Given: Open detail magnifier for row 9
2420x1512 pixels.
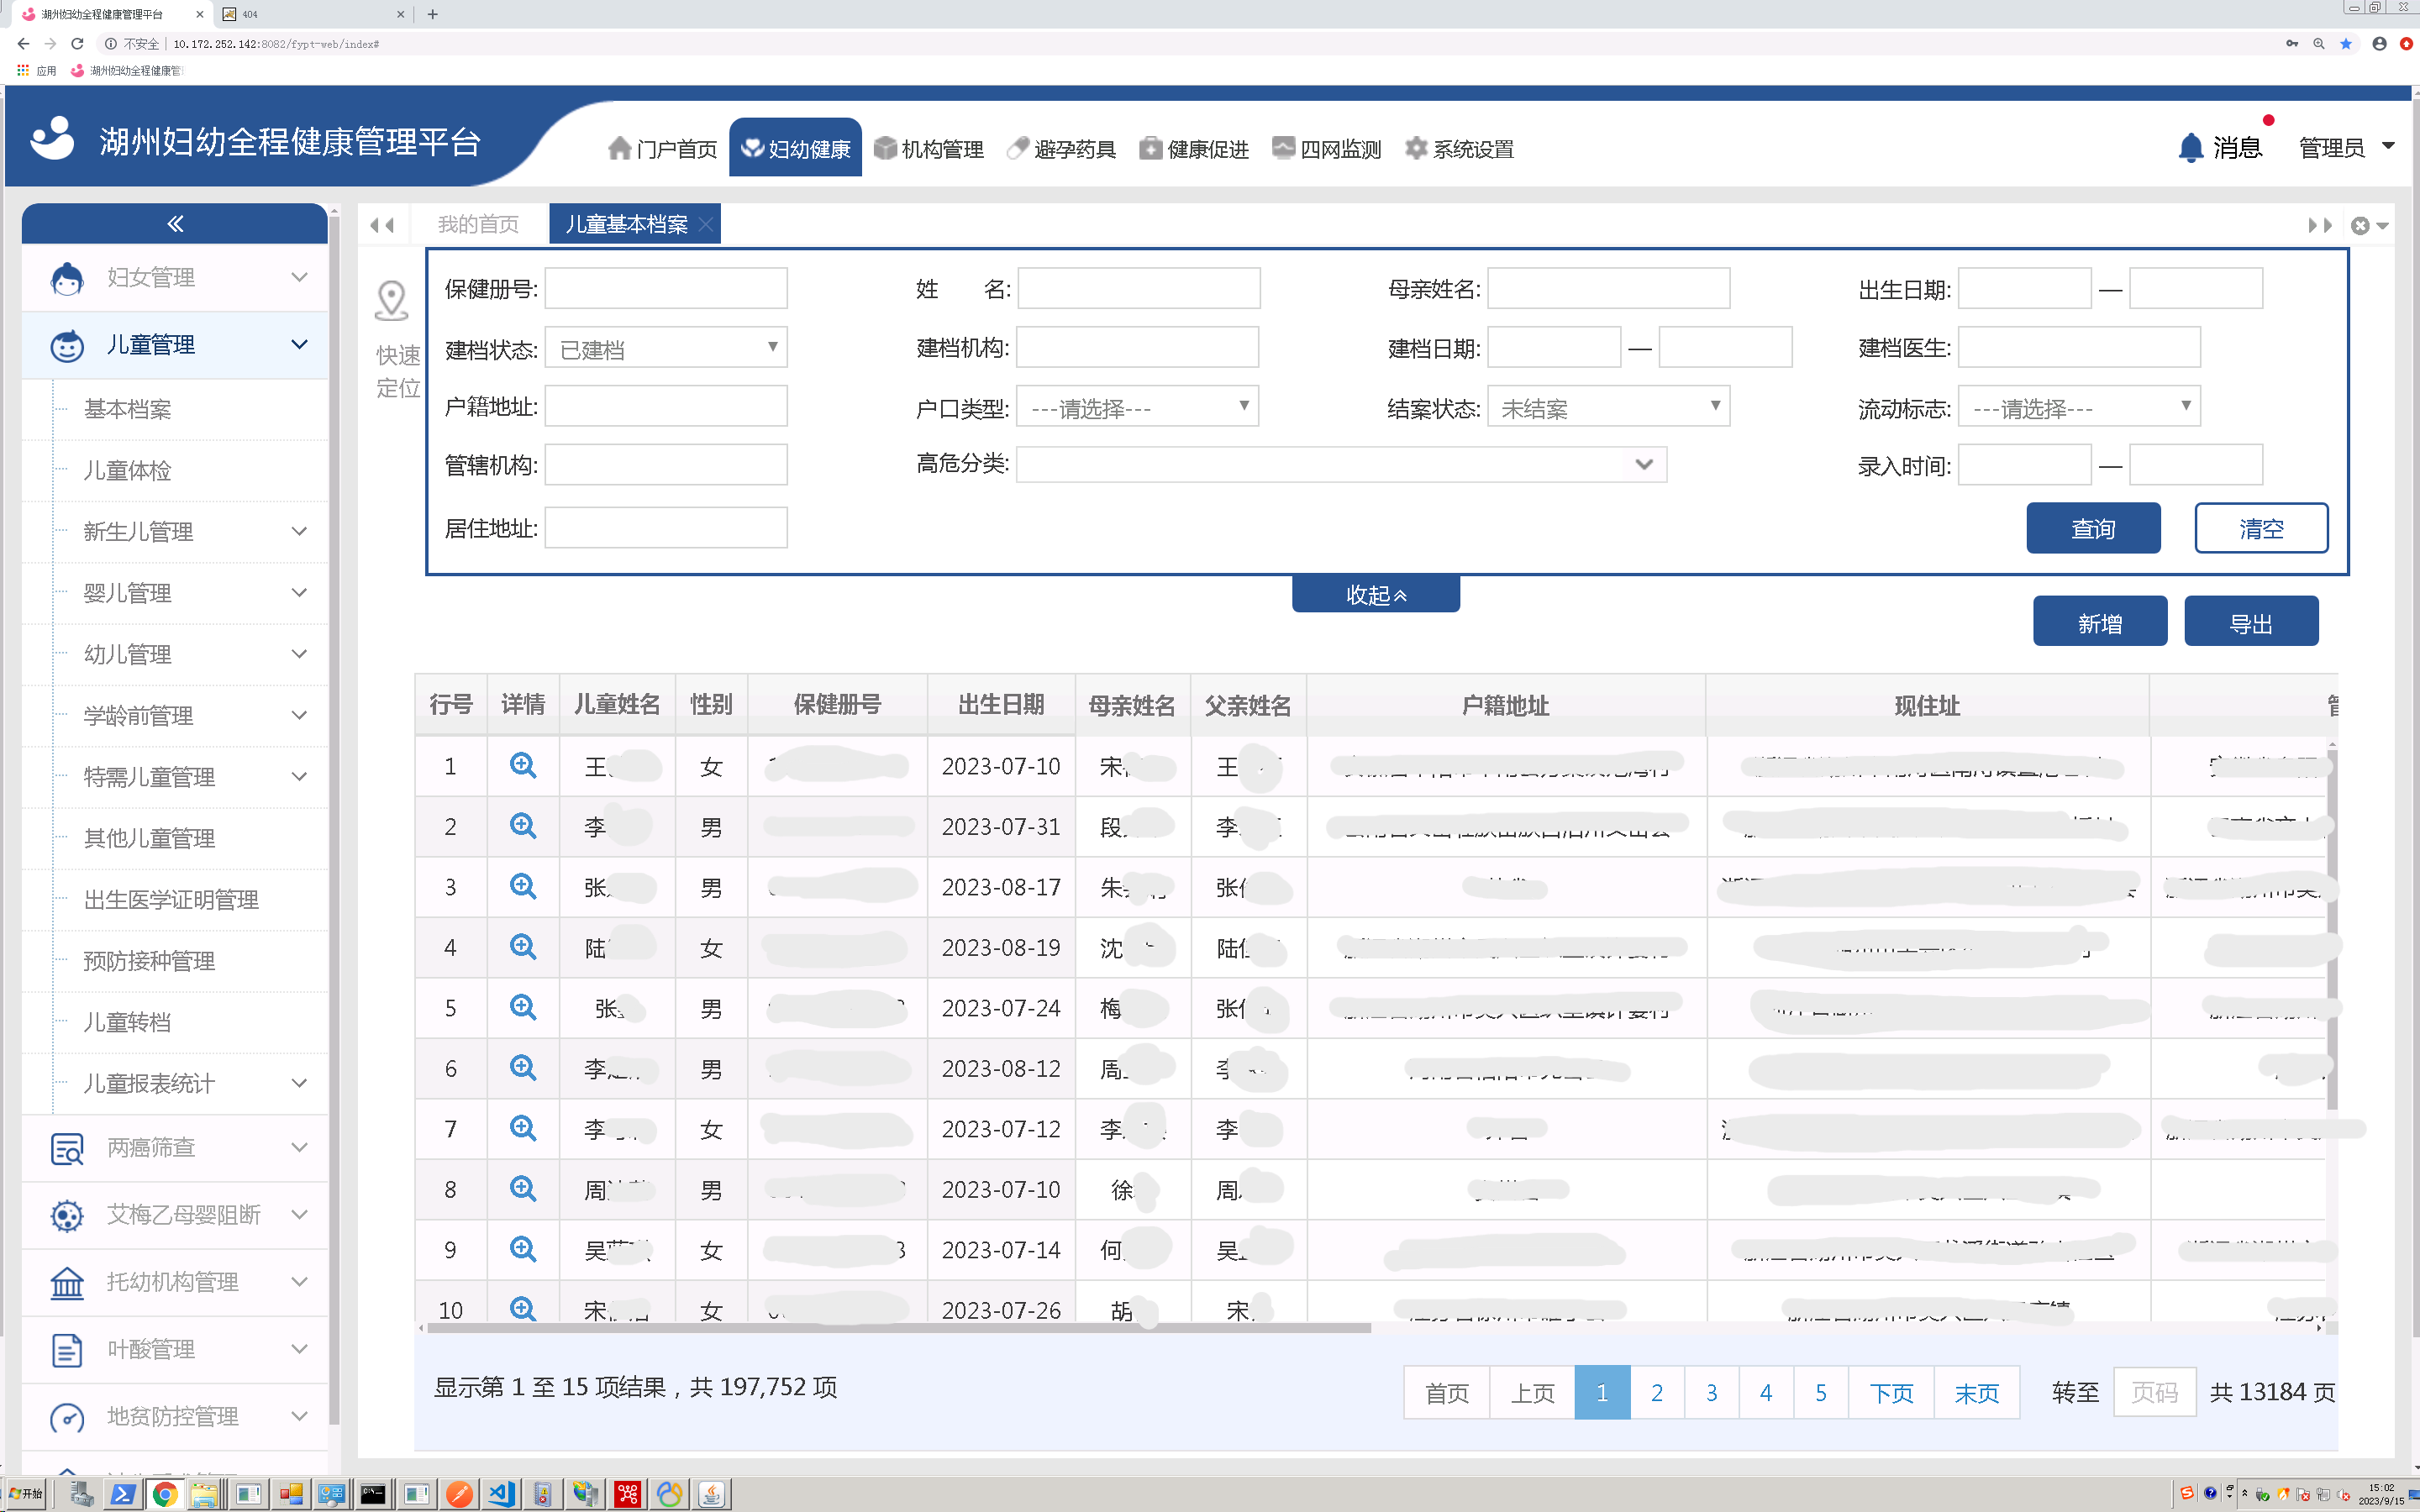Looking at the screenshot, I should pos(522,1250).
